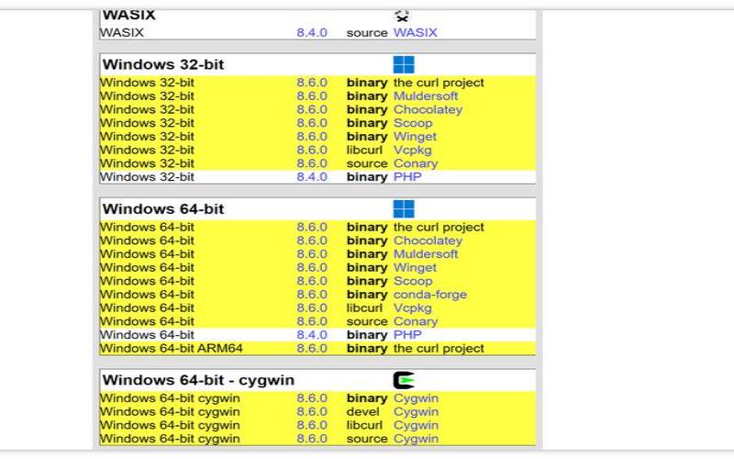Click 'devel' in the cygwin section
Viewport: 734px width, 459px height.
point(362,411)
